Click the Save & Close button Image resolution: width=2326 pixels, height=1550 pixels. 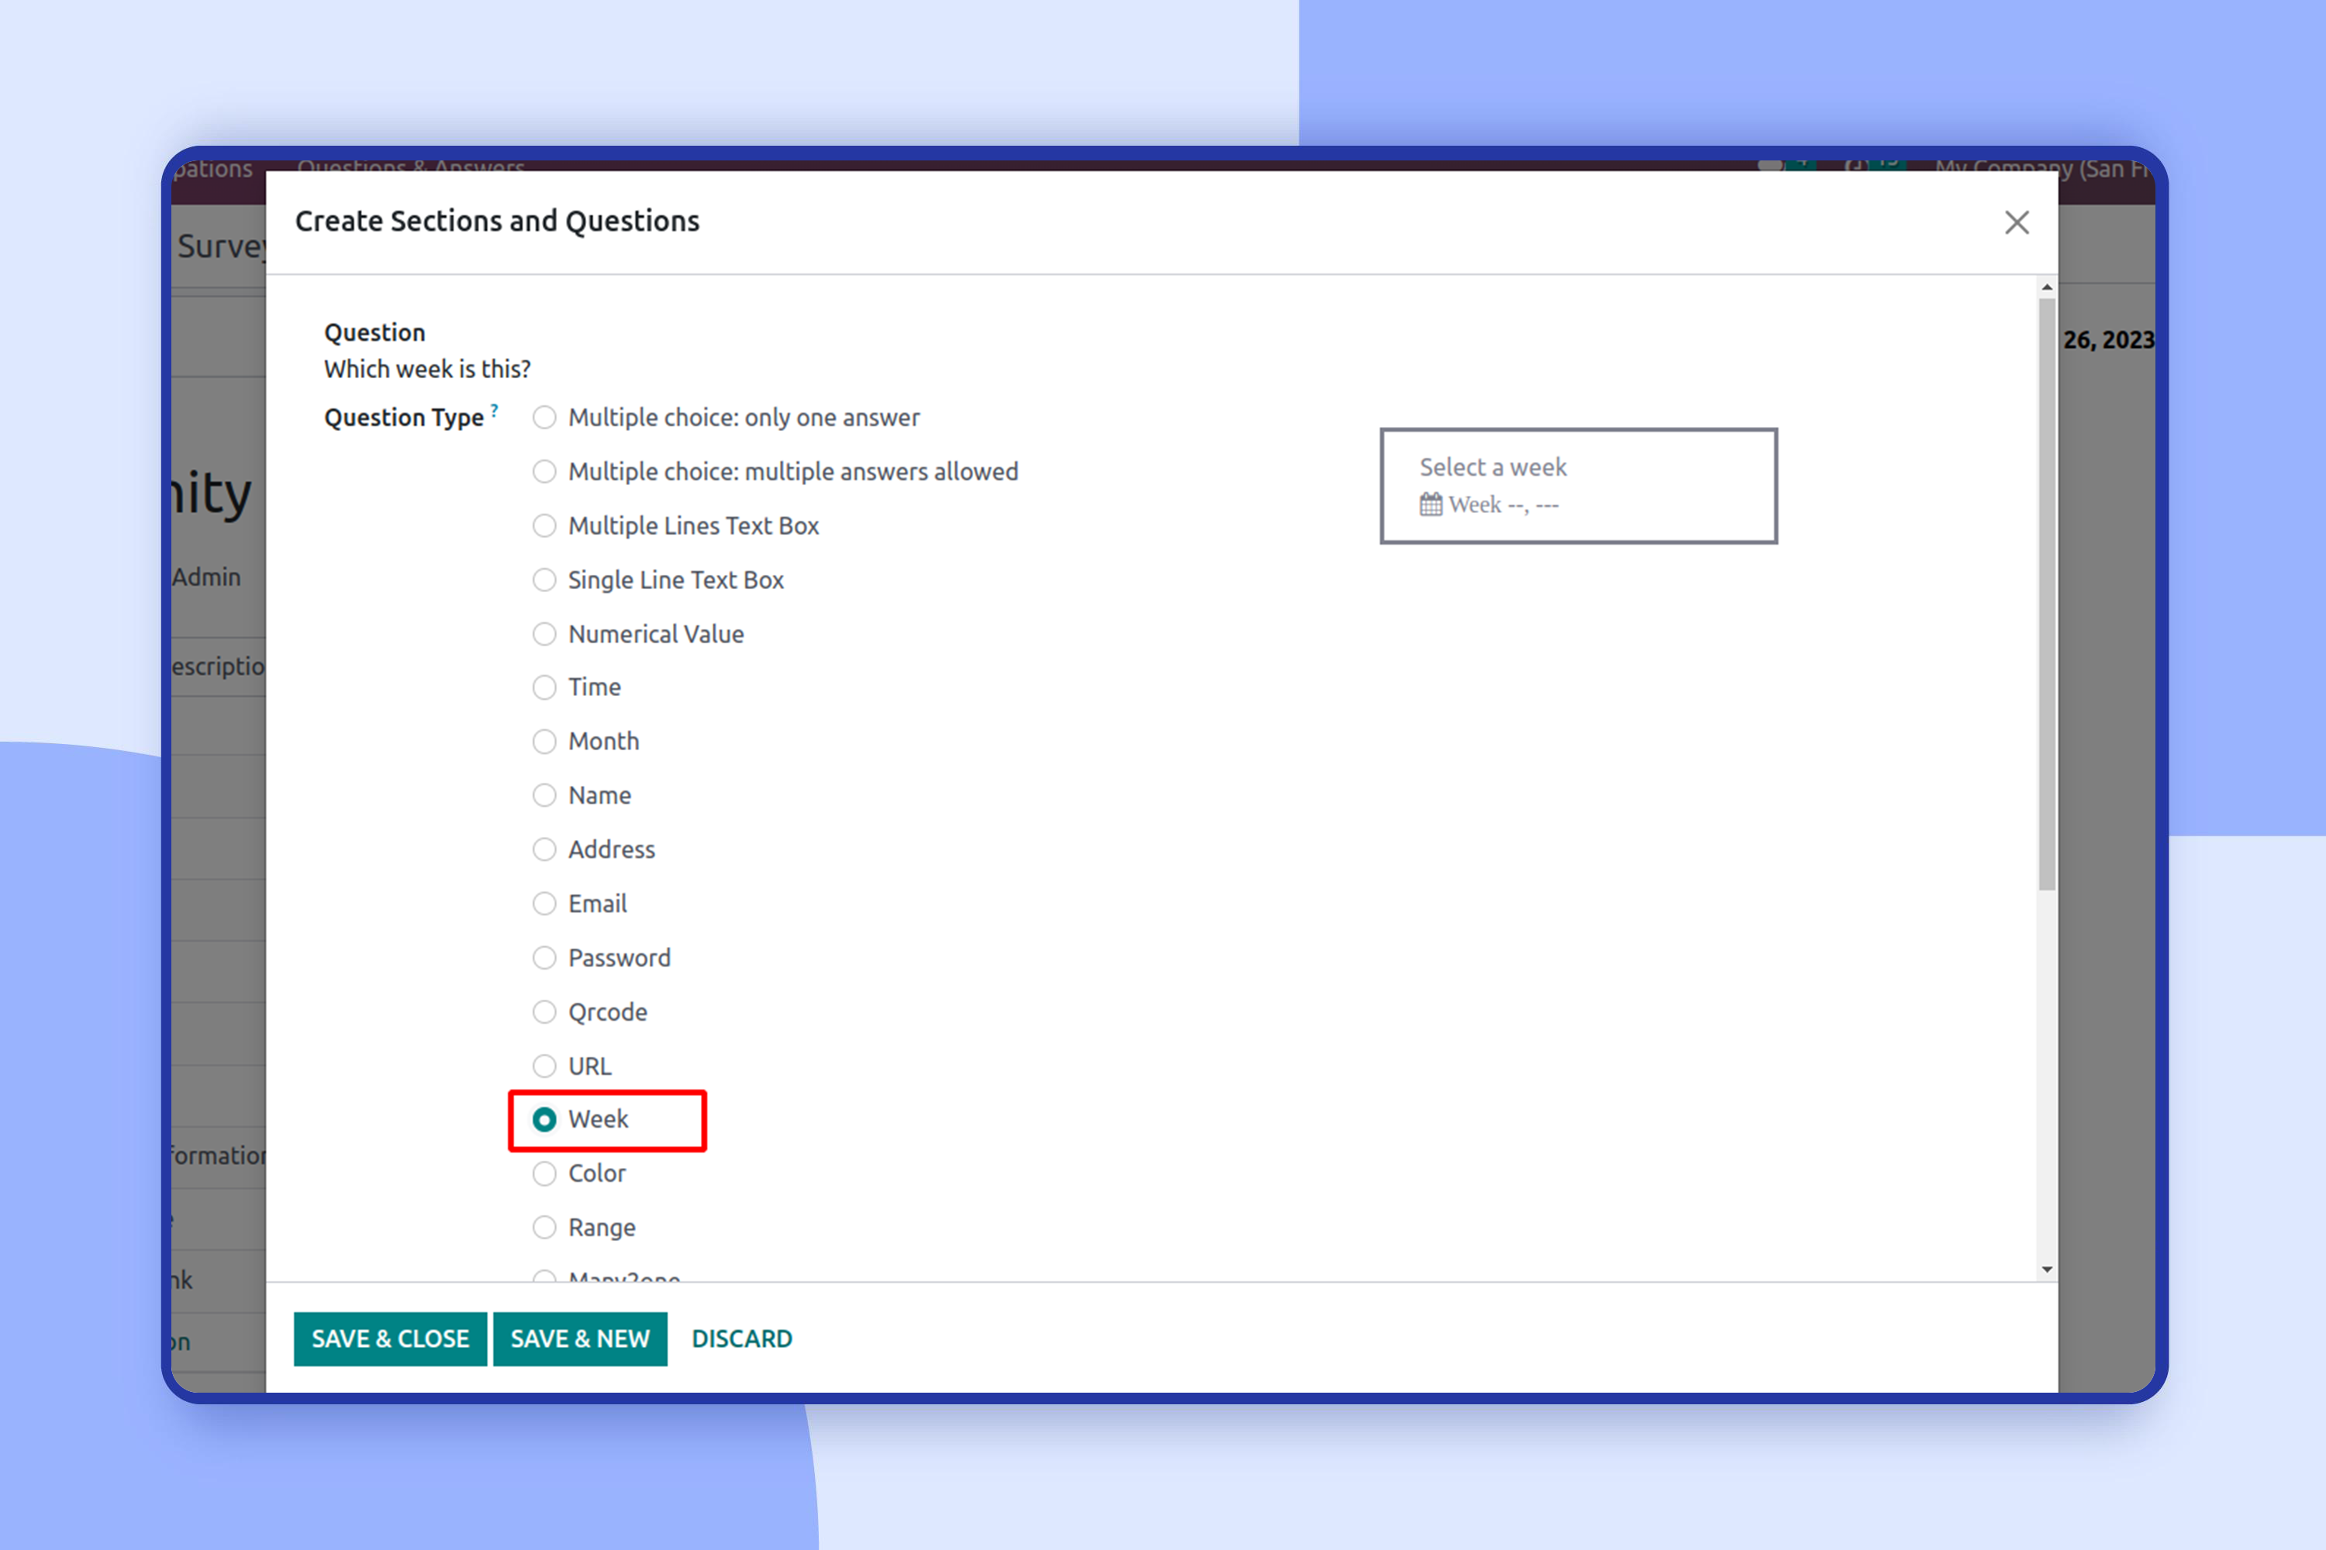tap(390, 1338)
